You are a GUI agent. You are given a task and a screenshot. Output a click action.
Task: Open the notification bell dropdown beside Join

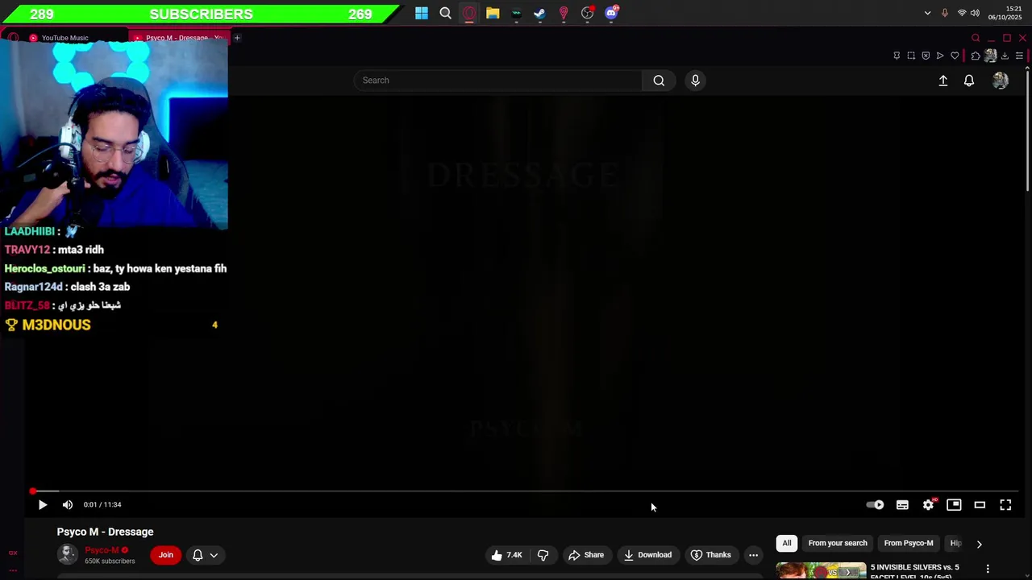coord(205,555)
